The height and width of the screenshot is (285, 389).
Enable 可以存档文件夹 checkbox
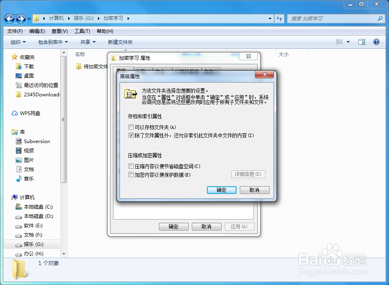pyautogui.click(x=131, y=127)
